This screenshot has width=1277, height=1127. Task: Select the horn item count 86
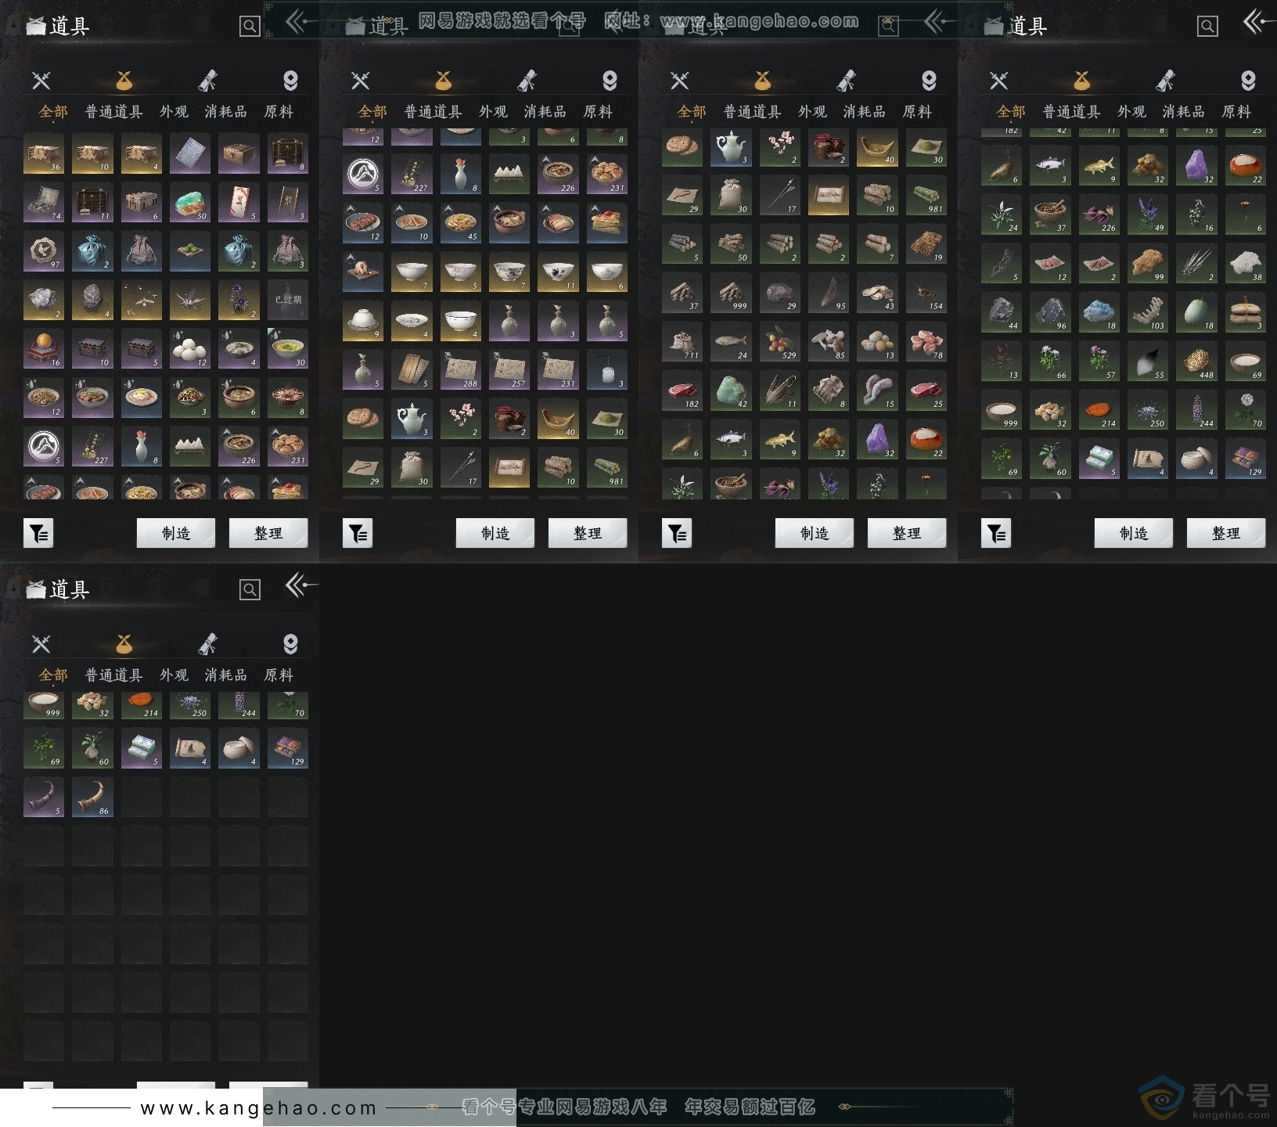[x=92, y=797]
